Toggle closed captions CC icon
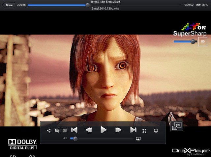This screenshot has height=157, width=211. [65, 130]
